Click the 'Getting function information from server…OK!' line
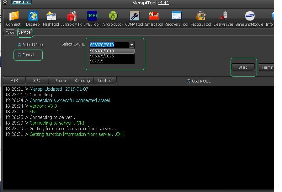 click(x=77, y=134)
